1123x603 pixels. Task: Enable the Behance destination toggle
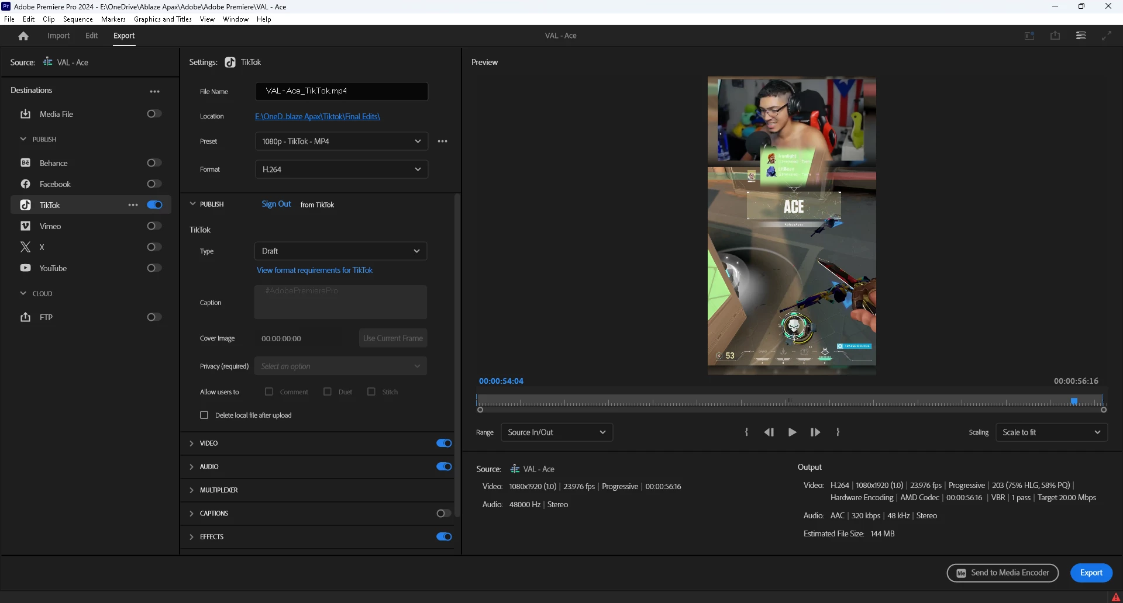point(154,163)
